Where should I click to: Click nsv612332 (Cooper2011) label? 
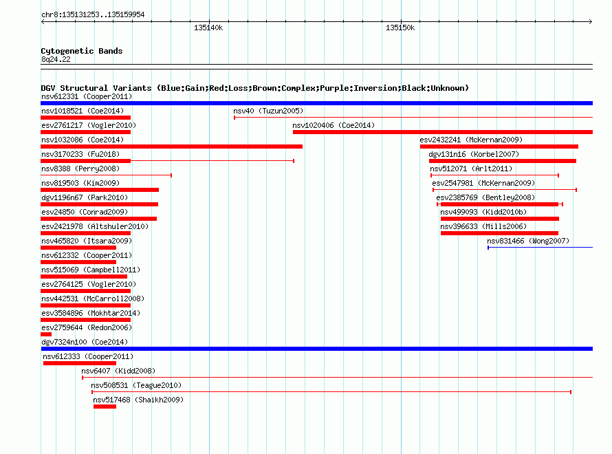[x=87, y=255]
